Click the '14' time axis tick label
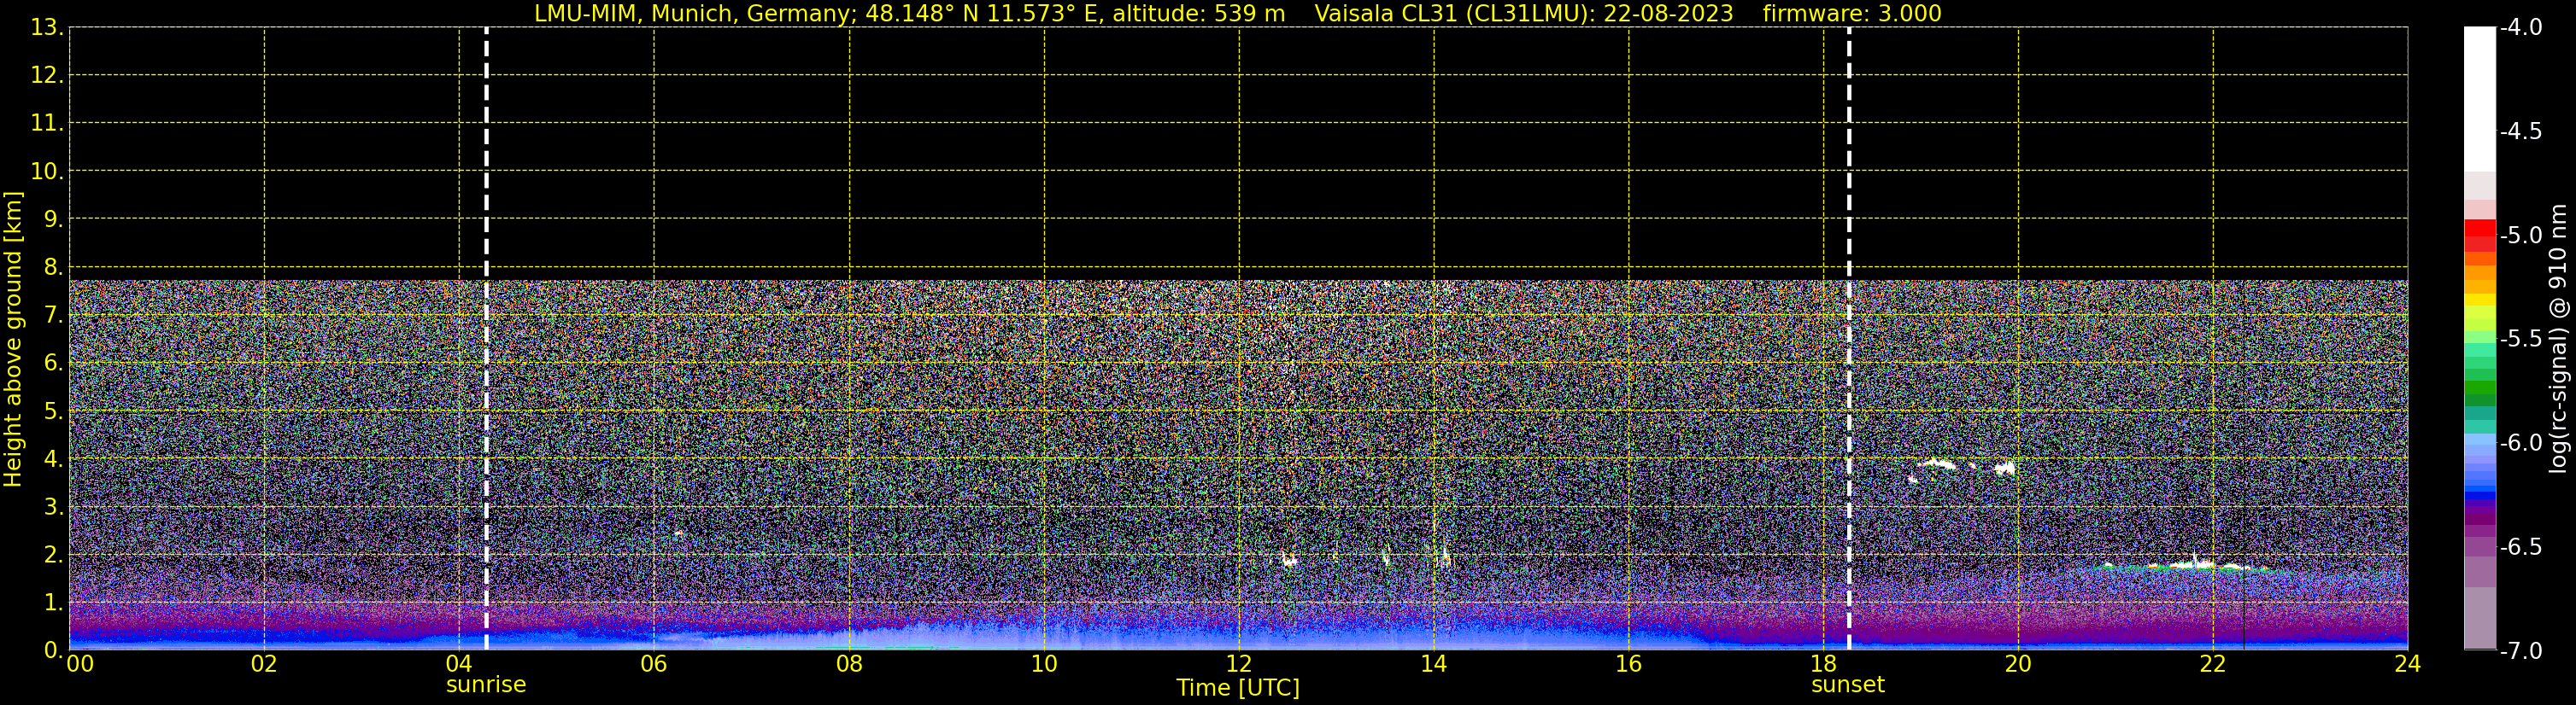The height and width of the screenshot is (705, 2576). coord(1434,664)
